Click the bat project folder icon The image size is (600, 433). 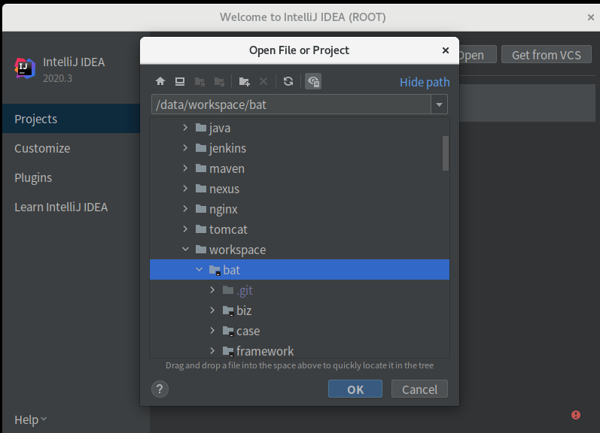[x=215, y=270]
